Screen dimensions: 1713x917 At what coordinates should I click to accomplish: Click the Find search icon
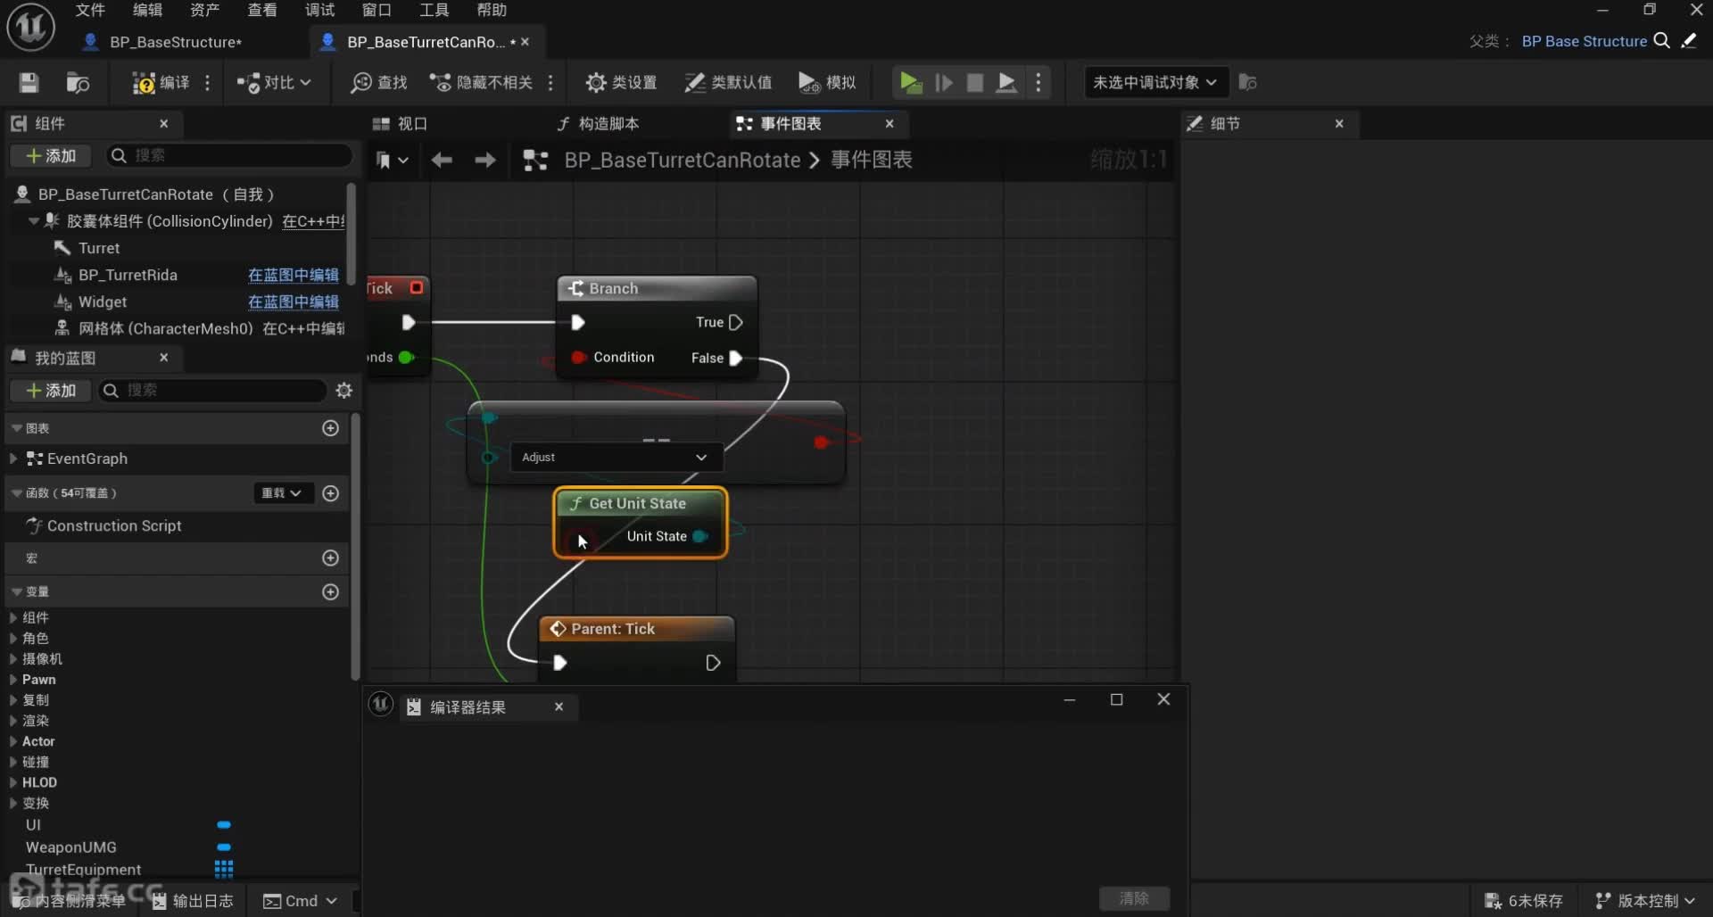pyautogui.click(x=379, y=83)
